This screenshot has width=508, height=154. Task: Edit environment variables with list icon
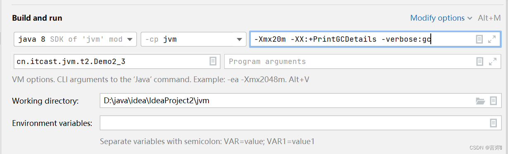coord(493,123)
